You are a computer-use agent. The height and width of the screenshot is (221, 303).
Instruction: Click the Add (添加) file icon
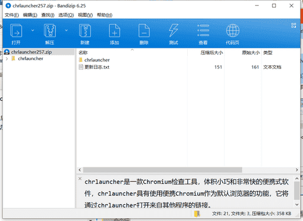click(115, 31)
